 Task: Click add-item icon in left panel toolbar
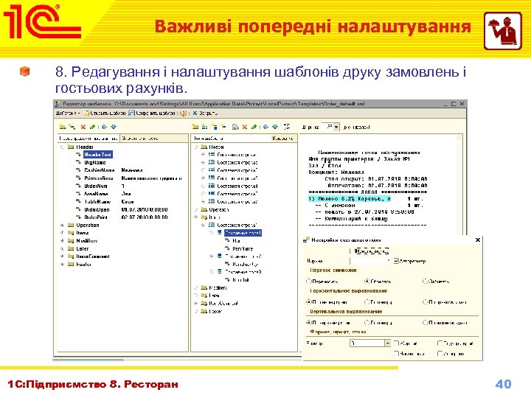tap(72, 127)
